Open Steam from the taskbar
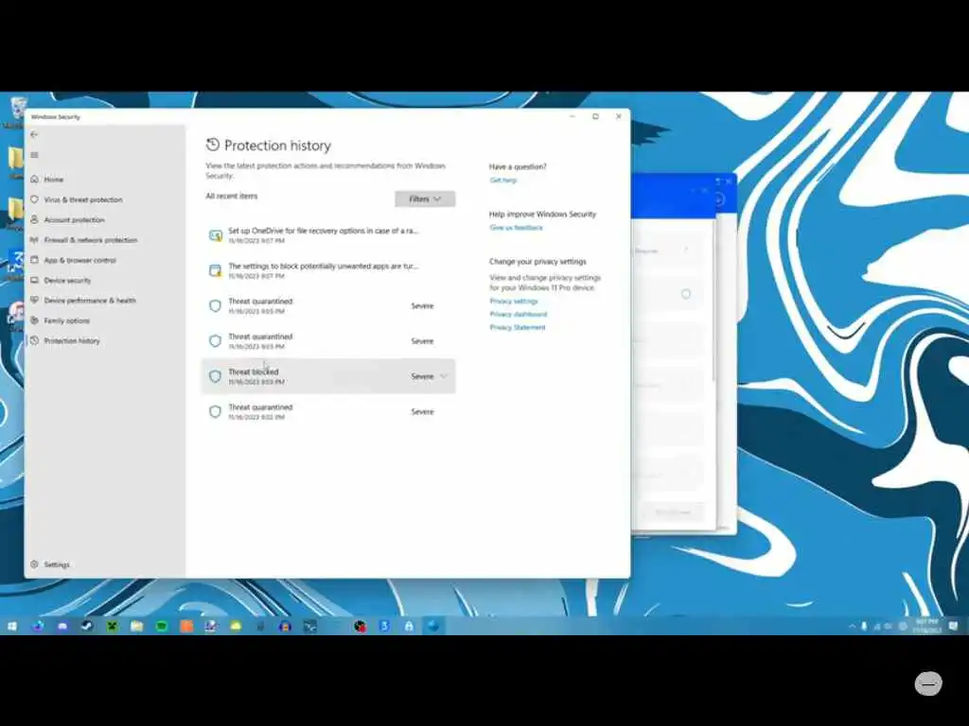Viewport: 969px width, 726px height. (87, 626)
